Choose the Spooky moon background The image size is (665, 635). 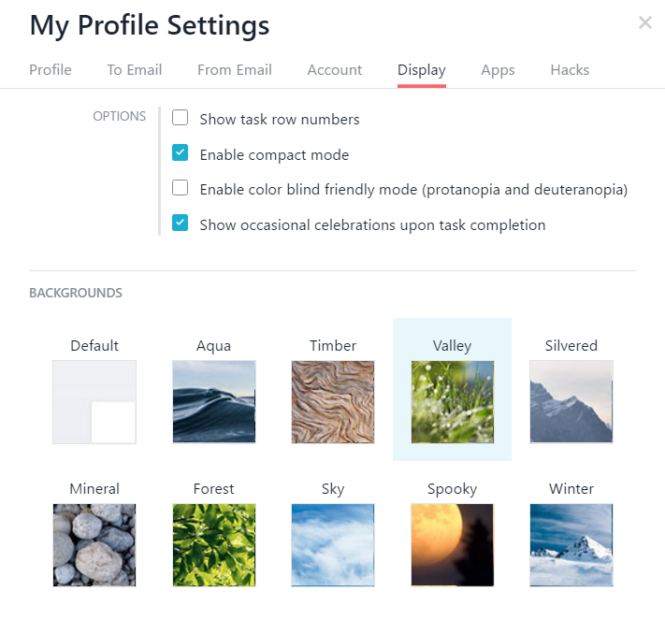coord(453,544)
